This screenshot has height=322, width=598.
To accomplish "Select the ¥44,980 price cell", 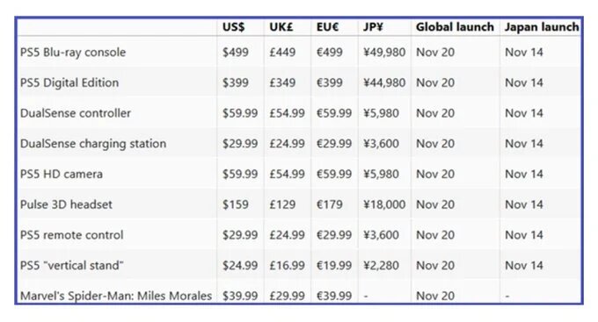I will tap(384, 82).
